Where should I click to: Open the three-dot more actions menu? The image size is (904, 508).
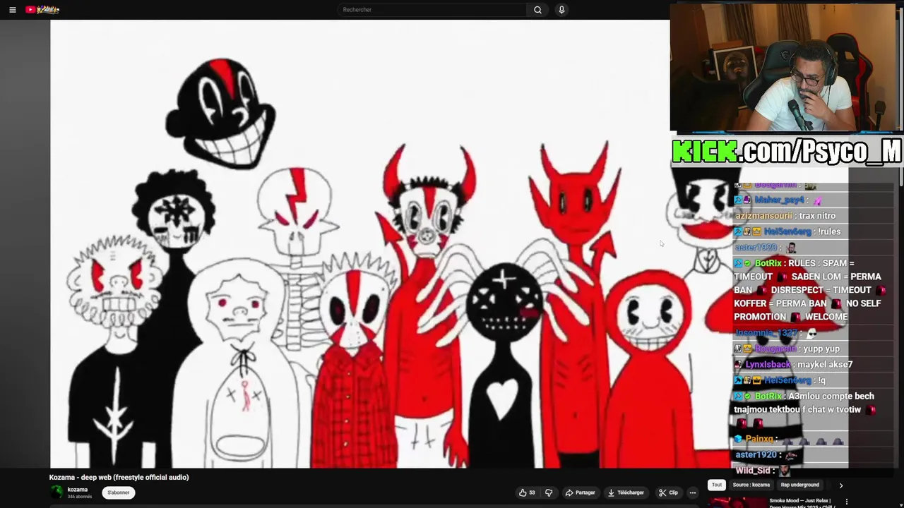pyautogui.click(x=693, y=492)
